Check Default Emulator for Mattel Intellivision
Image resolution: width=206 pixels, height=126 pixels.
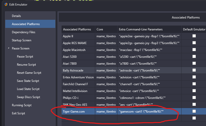pos(194,91)
